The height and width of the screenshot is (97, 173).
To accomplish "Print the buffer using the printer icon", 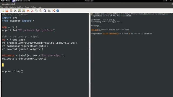I will (x=49, y=11).
